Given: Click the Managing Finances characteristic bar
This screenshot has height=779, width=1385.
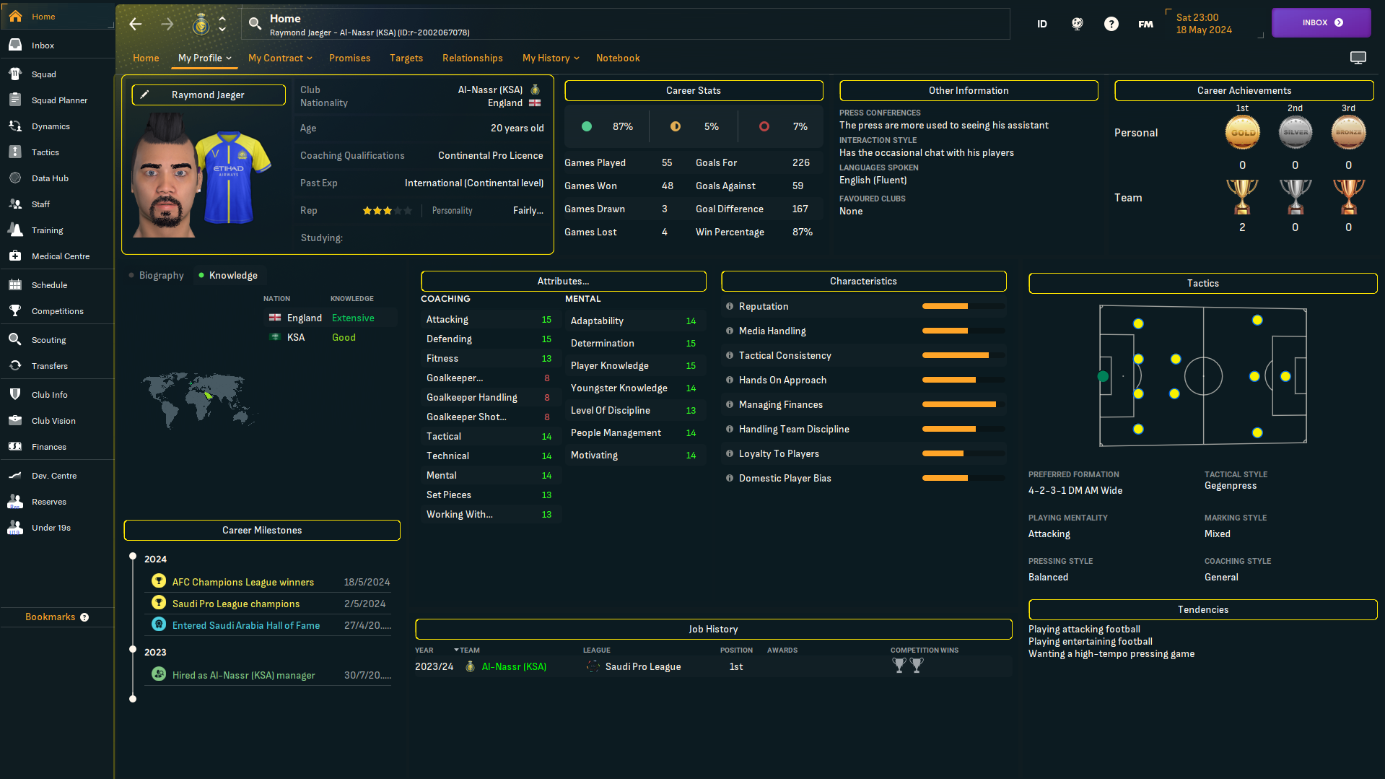Looking at the screenshot, I should tap(963, 404).
